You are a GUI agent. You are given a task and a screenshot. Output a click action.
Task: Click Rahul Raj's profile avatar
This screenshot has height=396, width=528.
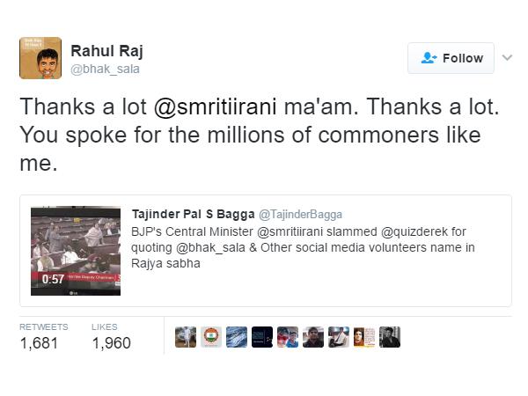[40, 58]
